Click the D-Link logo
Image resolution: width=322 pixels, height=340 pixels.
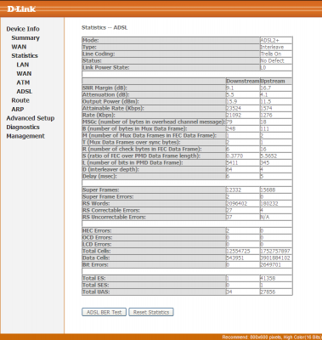(x=21, y=8)
